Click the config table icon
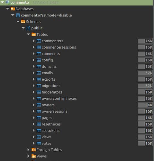Viewport: 154px width, 161px height. coord(39,60)
